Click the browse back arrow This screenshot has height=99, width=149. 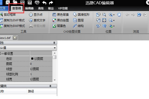pos(127,15)
